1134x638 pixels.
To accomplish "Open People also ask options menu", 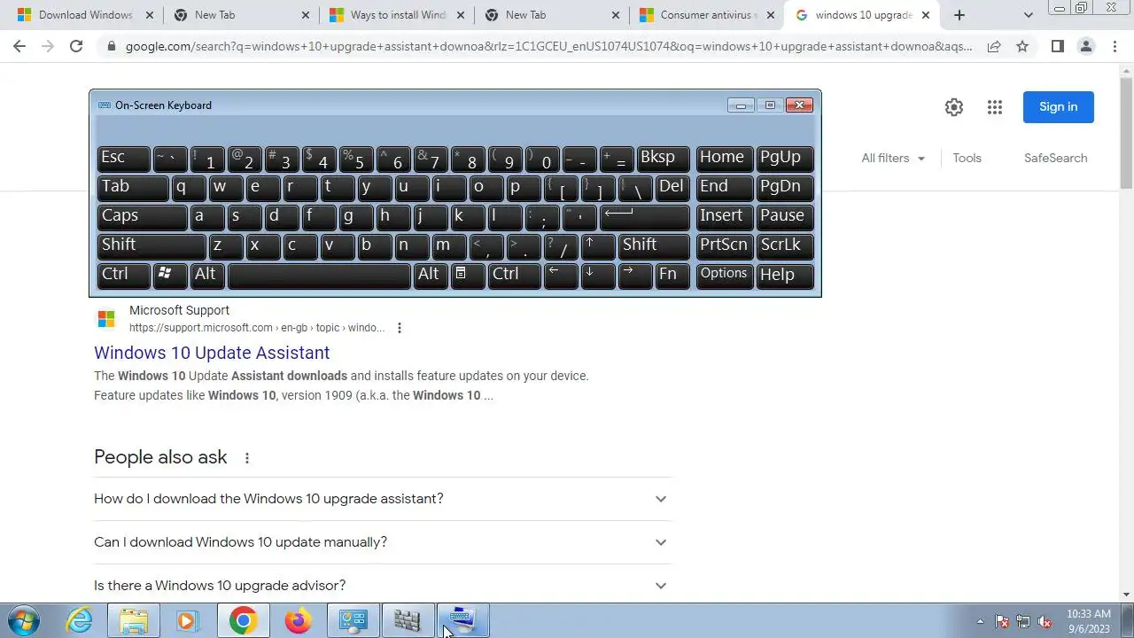I will click(x=247, y=458).
